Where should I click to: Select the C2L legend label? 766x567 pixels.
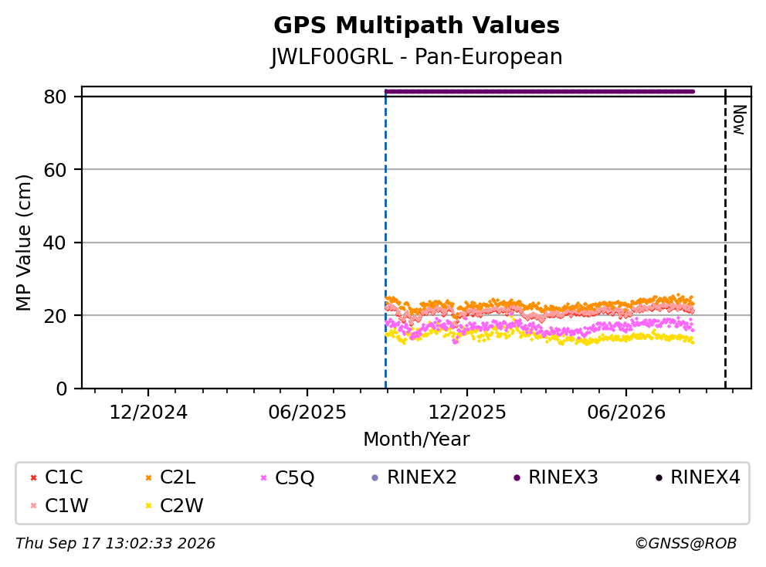[178, 477]
